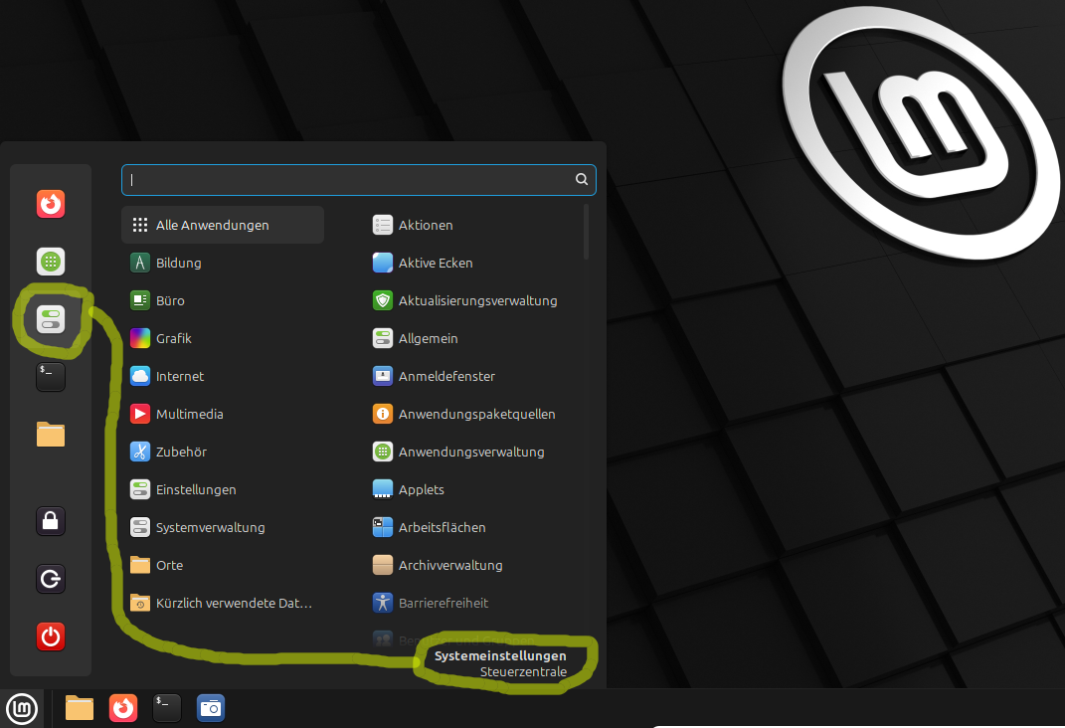Click the Aktive Ecken icon
1065x728 pixels.
[x=383, y=263]
